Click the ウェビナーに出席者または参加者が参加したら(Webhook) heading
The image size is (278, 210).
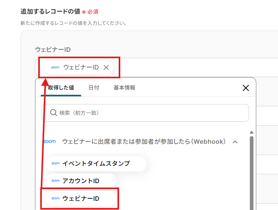click(144, 141)
